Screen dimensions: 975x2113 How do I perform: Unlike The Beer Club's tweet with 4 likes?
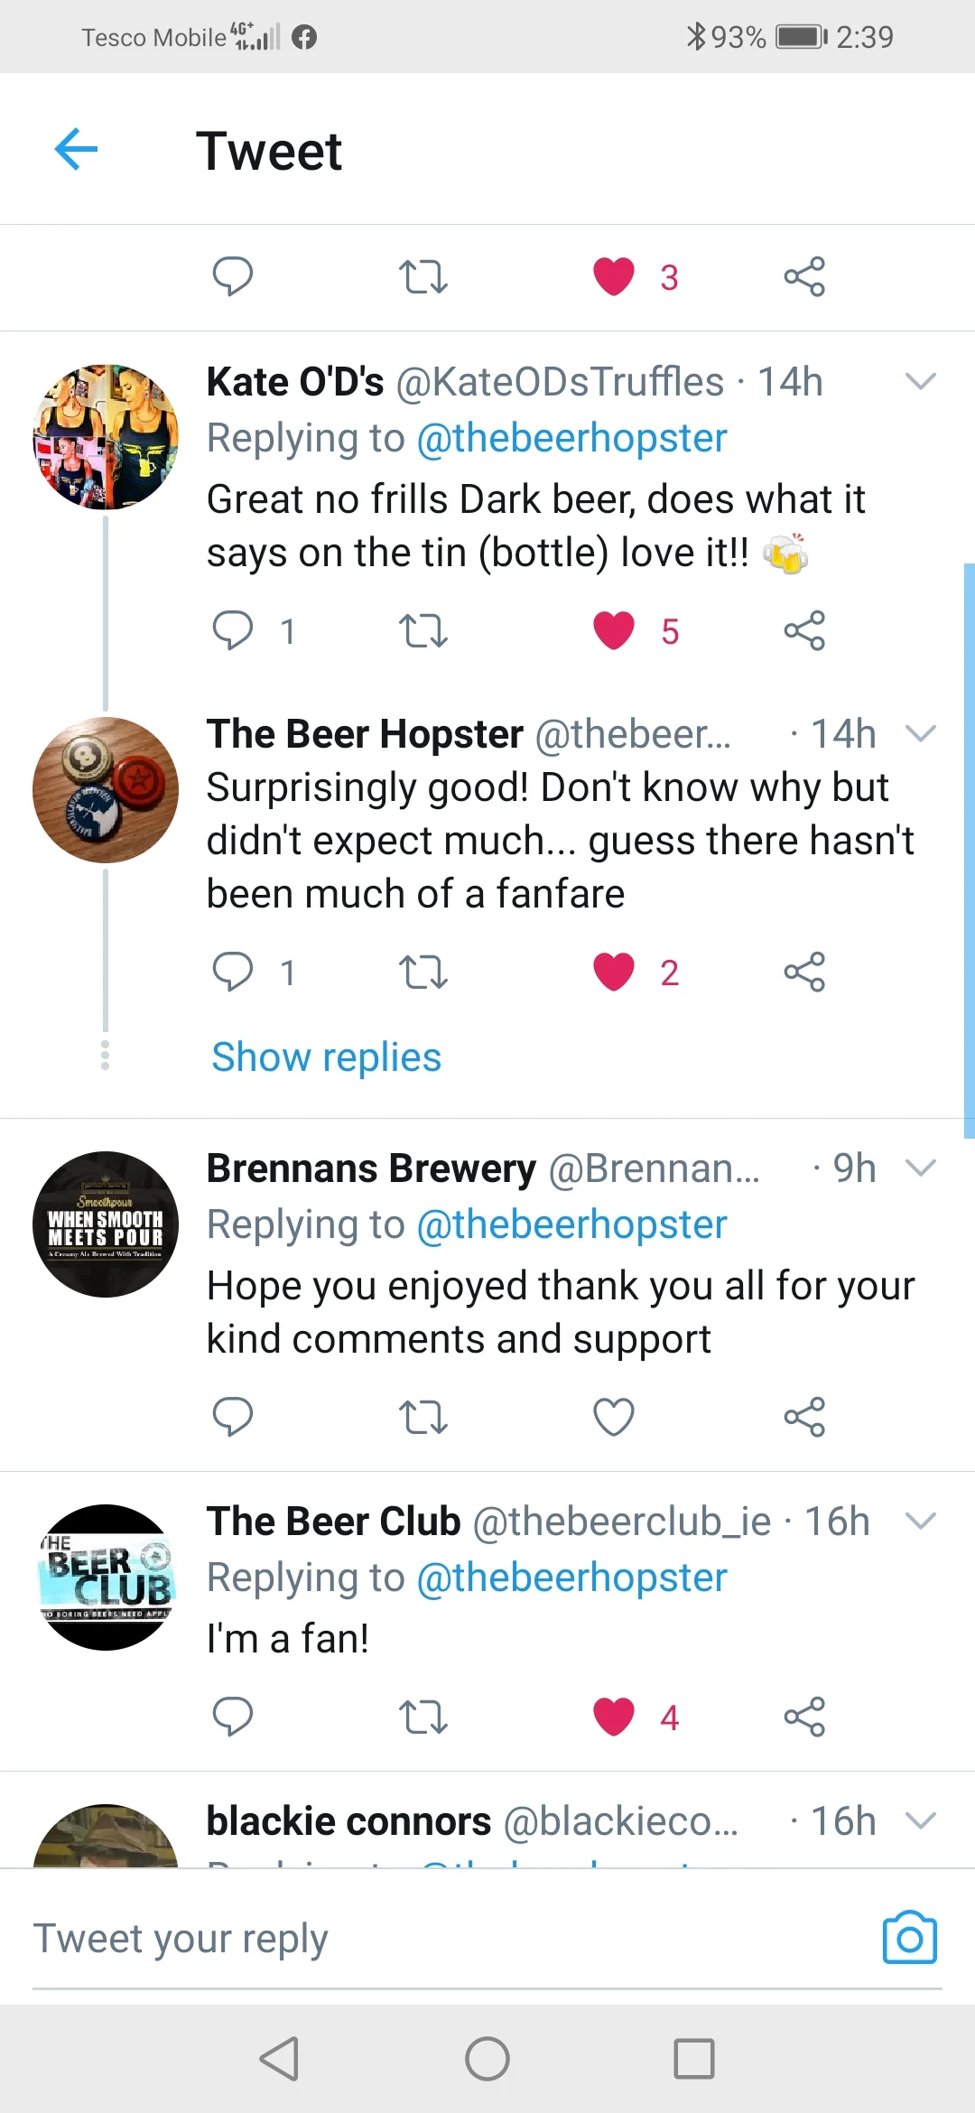pos(614,1717)
